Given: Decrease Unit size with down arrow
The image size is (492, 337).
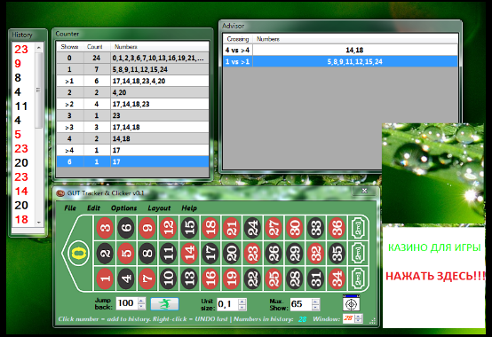Looking at the screenshot, I should coord(242,307).
